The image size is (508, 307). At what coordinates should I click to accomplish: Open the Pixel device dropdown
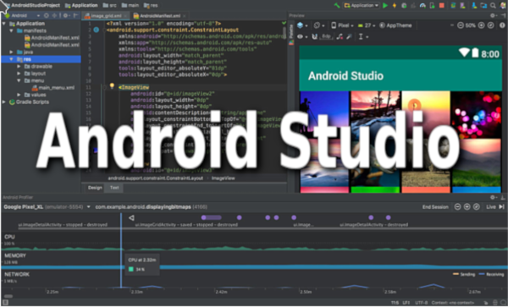tap(342, 25)
